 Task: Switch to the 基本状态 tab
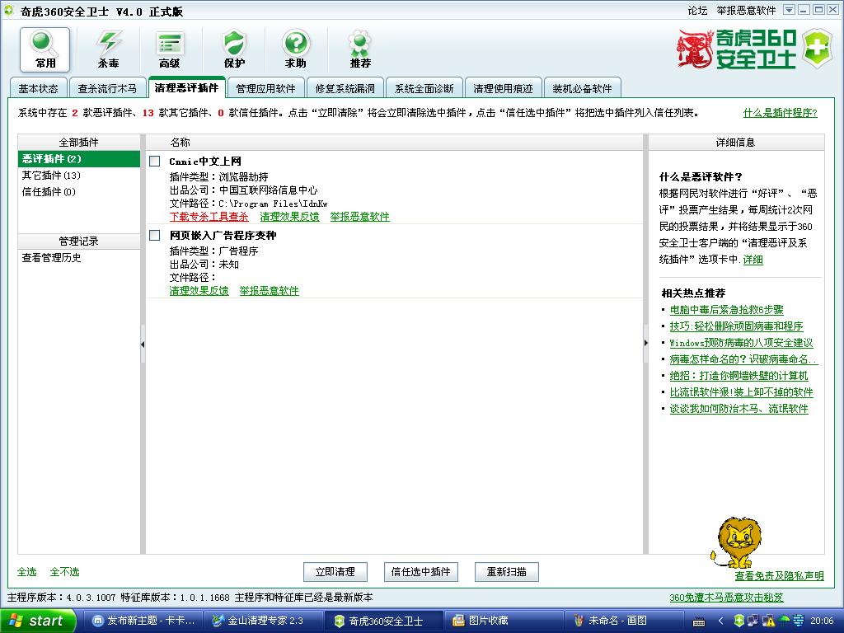[x=38, y=88]
